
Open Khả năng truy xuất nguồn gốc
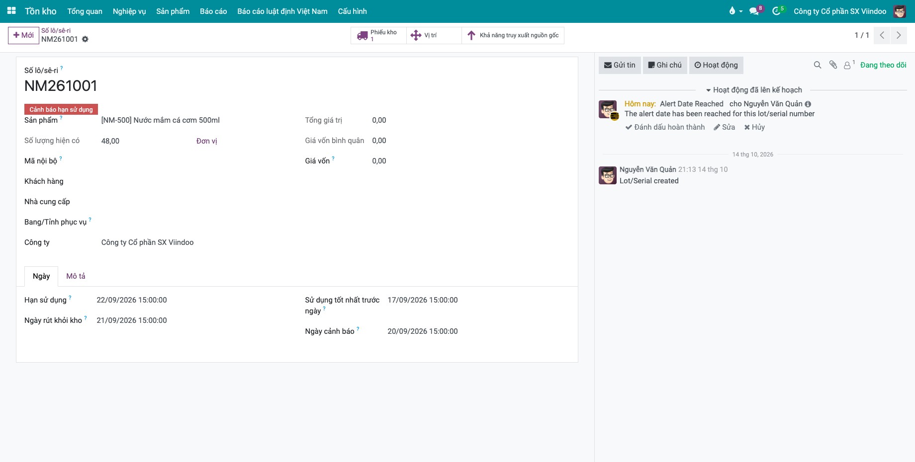click(513, 35)
